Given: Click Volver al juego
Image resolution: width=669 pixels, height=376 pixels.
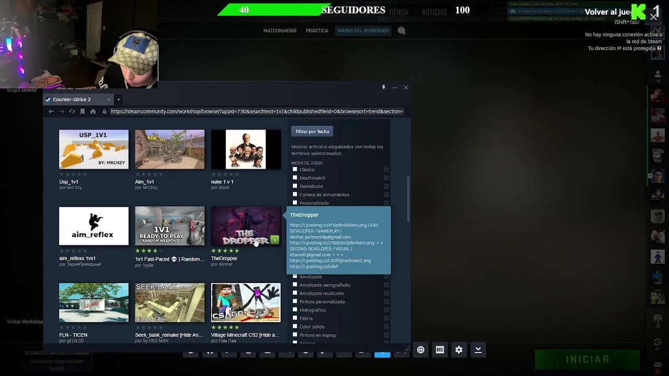Looking at the screenshot, I should pos(609,11).
